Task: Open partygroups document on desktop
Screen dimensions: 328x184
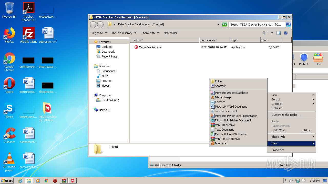Action: pyautogui.click(x=28, y=160)
